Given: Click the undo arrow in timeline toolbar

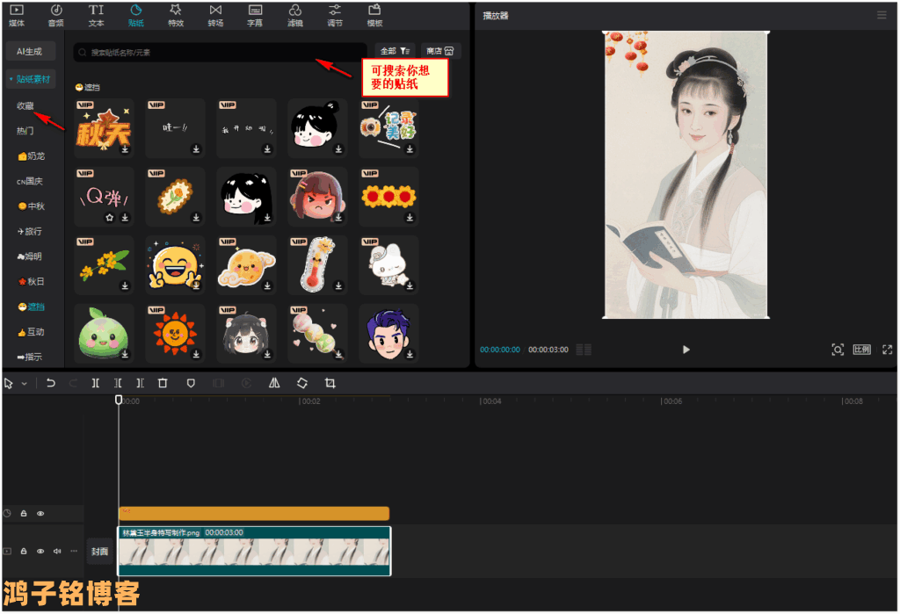Looking at the screenshot, I should tap(51, 383).
